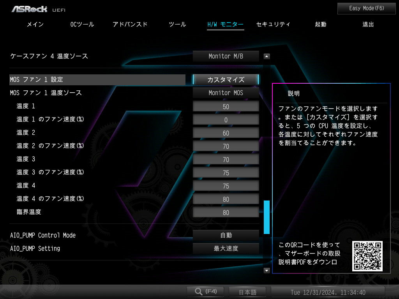Open the 退出 tab

368,25
